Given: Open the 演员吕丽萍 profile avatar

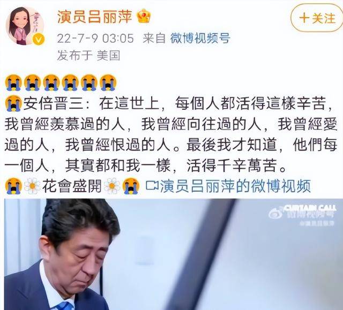Looking at the screenshot, I should click(25, 26).
